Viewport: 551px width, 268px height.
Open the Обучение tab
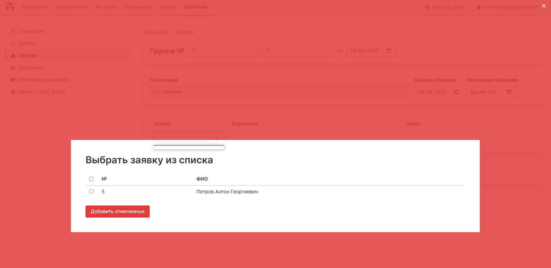pyautogui.click(x=196, y=7)
